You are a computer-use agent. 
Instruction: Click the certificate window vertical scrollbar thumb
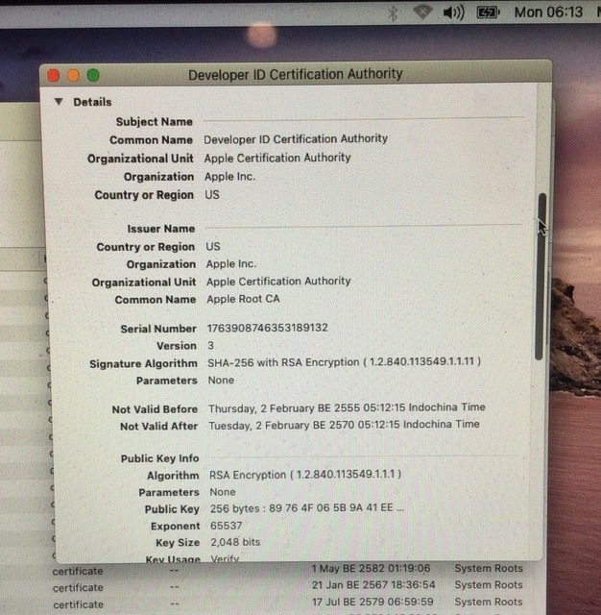tap(541, 276)
